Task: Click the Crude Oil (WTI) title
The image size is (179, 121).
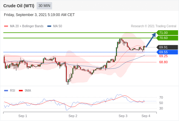Action: [19, 6]
